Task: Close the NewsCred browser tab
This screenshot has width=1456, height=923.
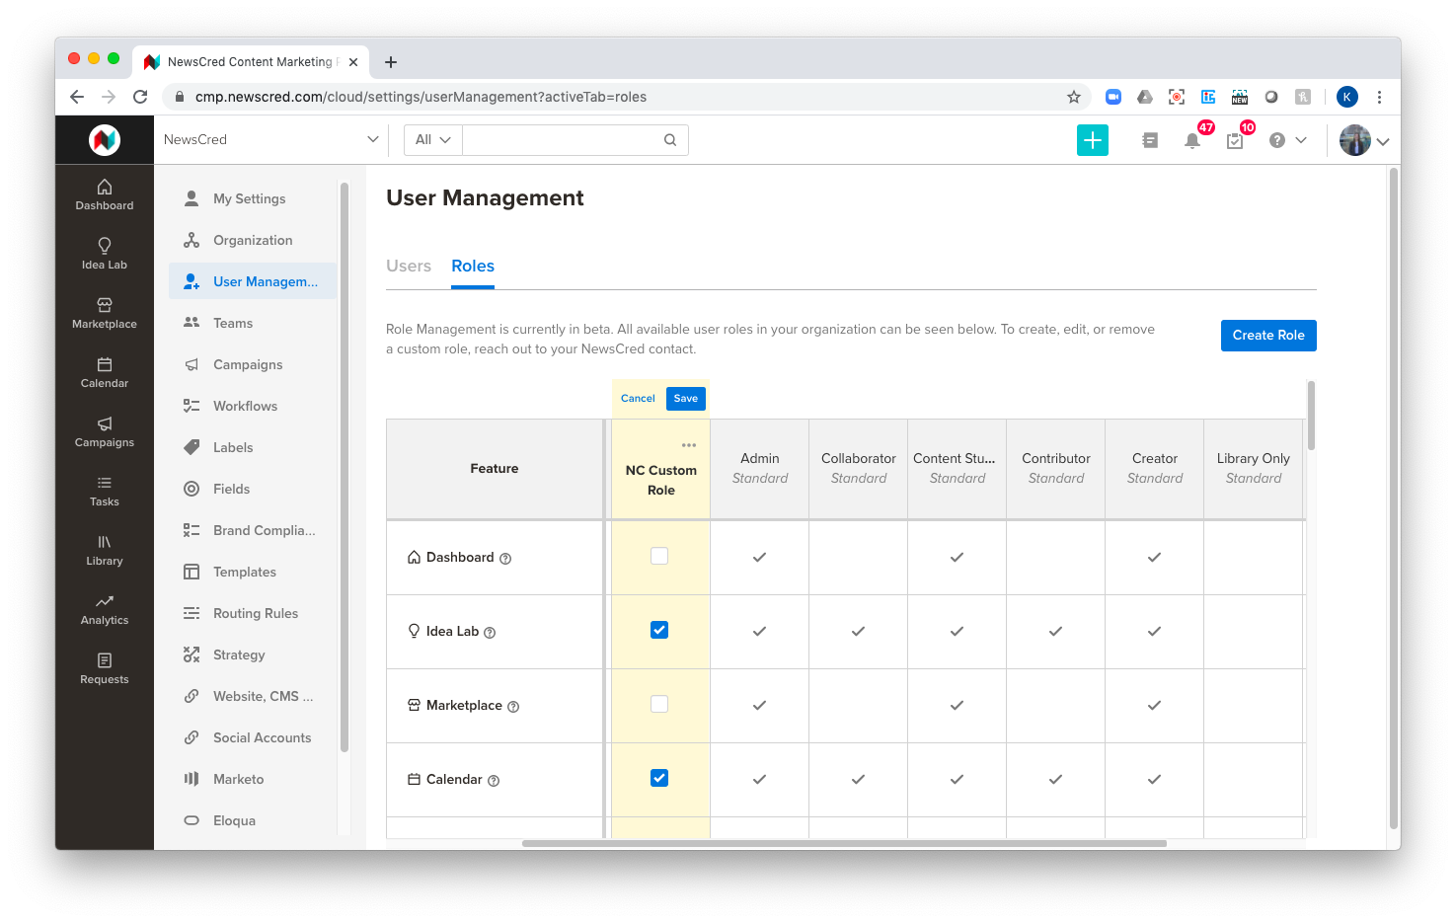Action: 353,62
